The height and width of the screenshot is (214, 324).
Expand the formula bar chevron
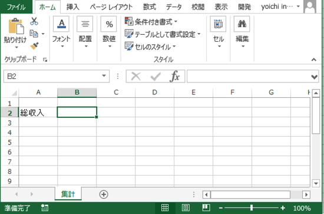click(315, 77)
